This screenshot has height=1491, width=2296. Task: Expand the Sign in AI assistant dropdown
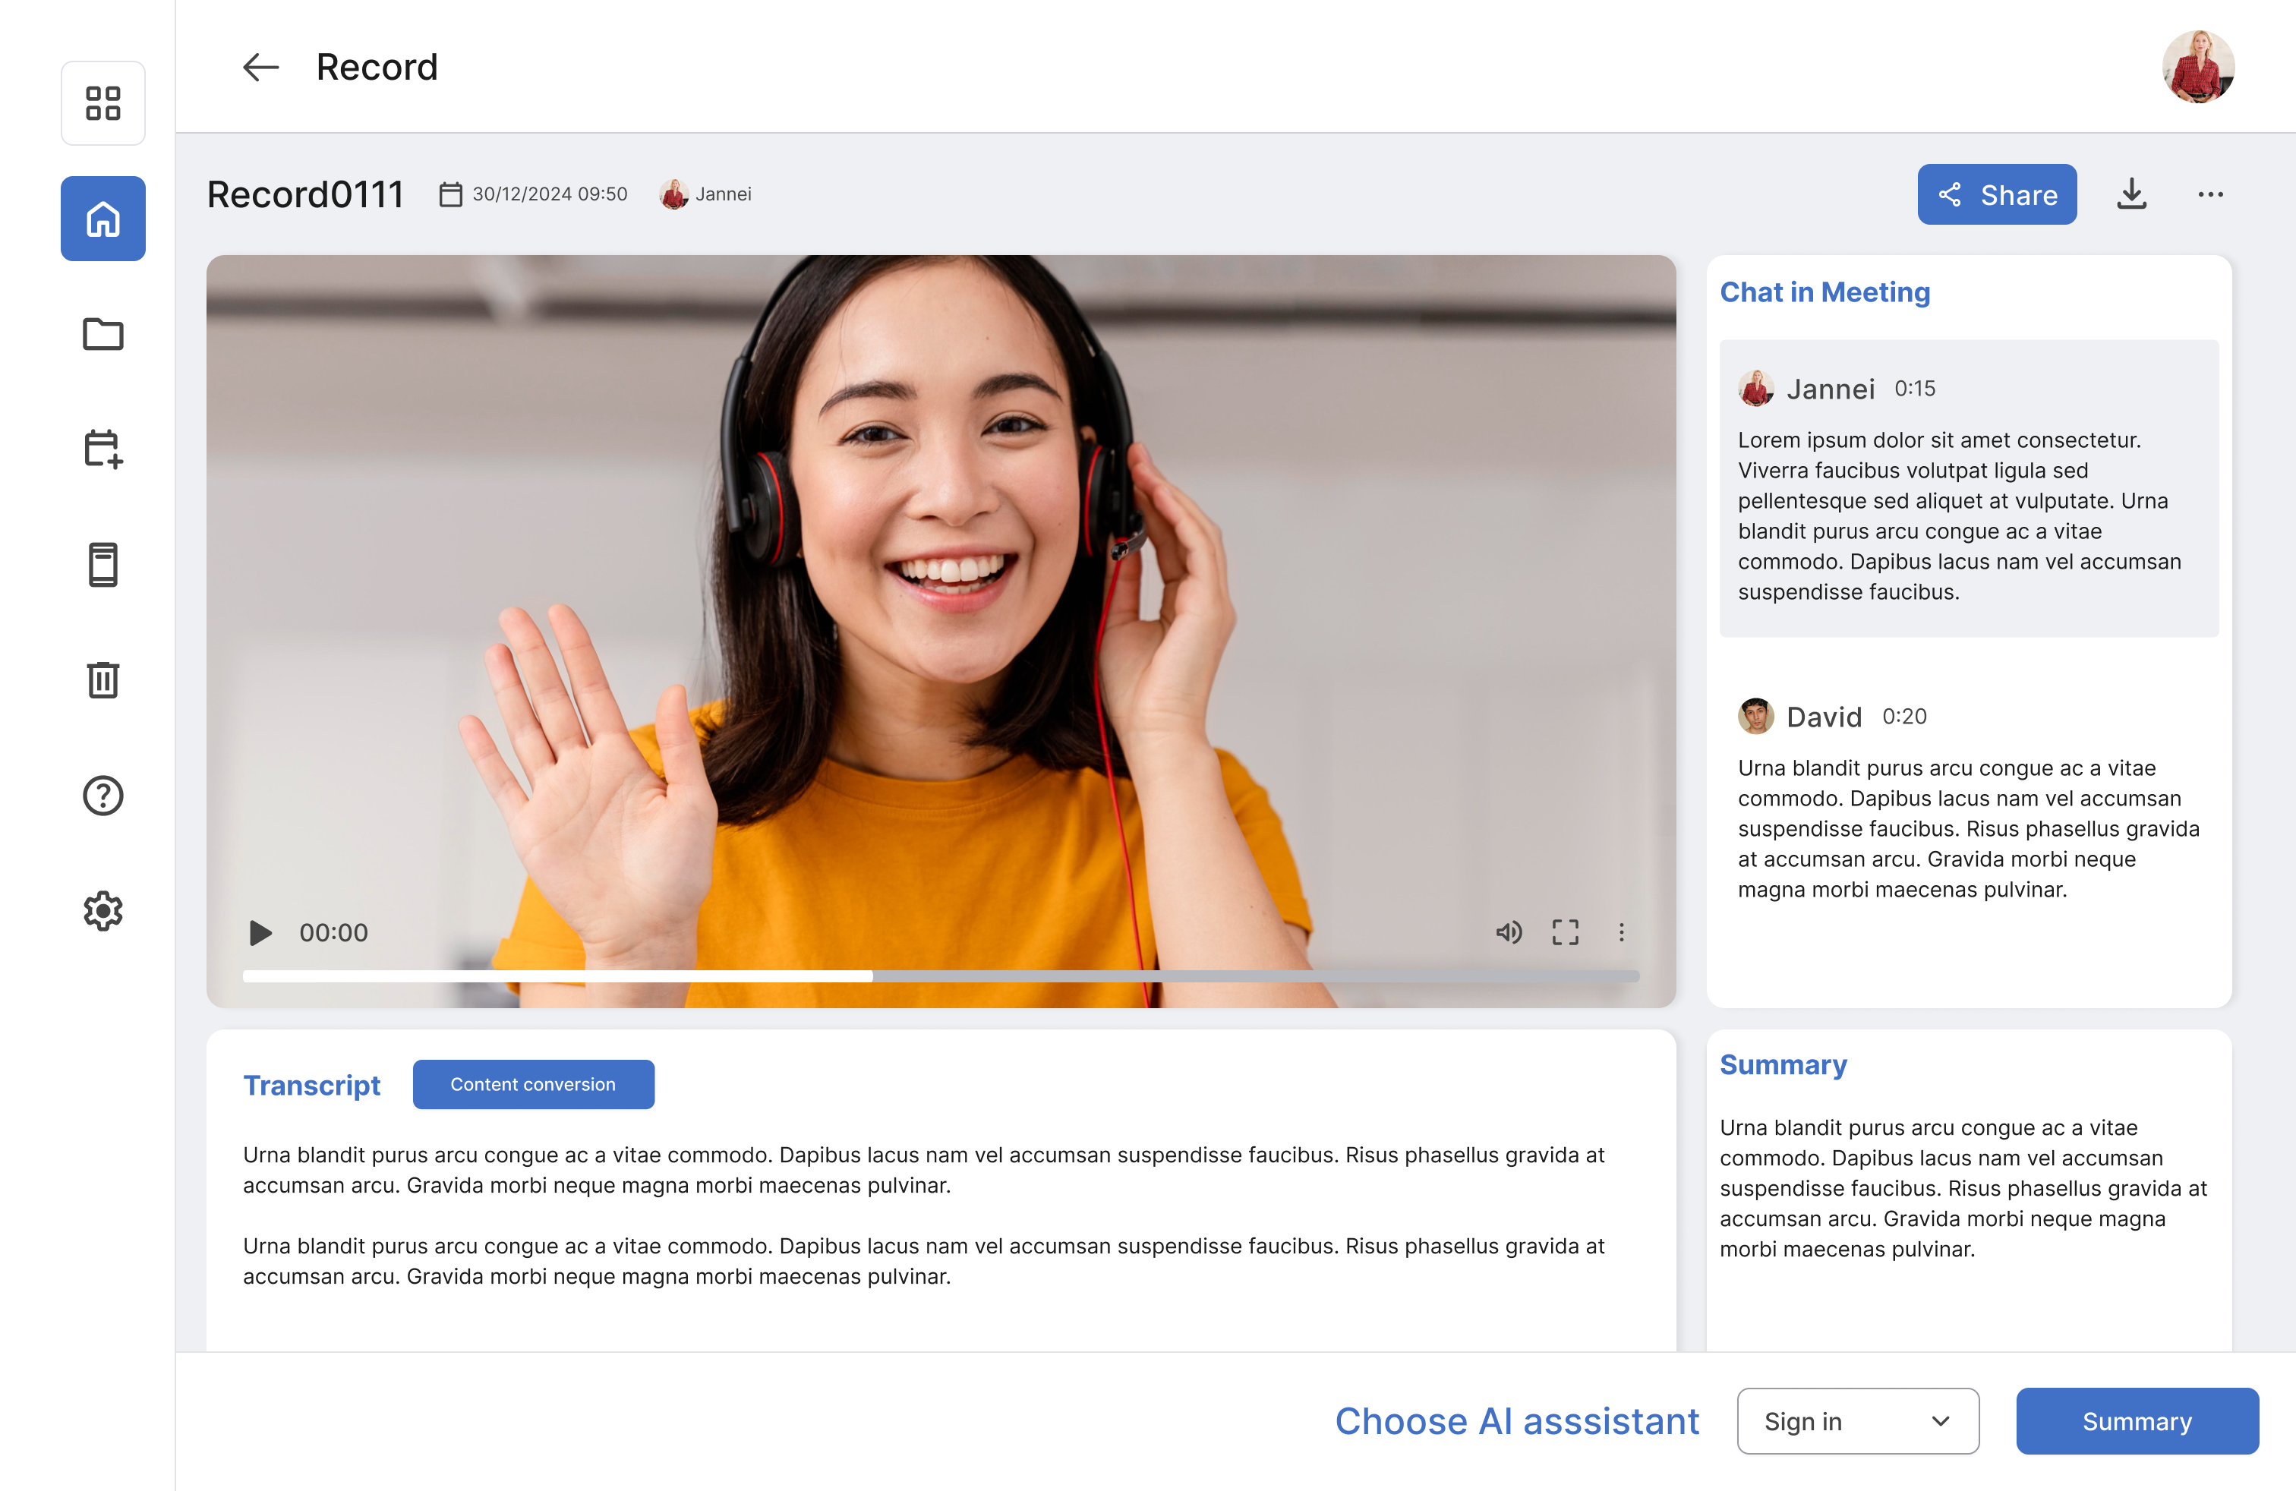1857,1420
